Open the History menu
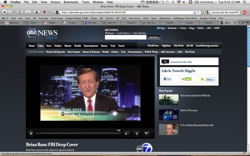 tap(55, 2)
